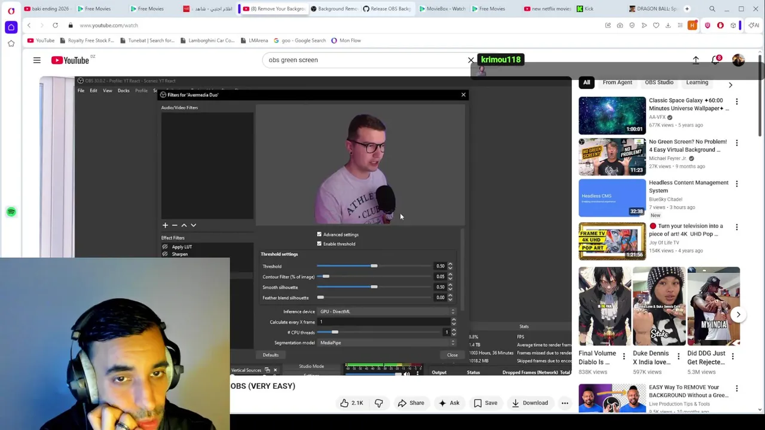Click the browser address bar URL
Screen dimensions: 765x430
click(x=109, y=25)
